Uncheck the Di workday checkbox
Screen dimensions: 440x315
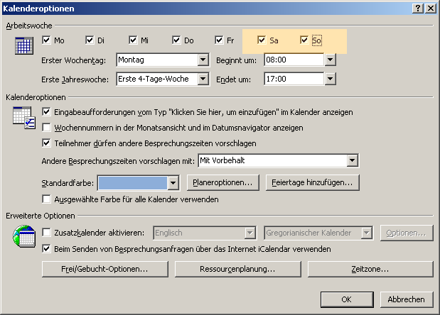90,40
